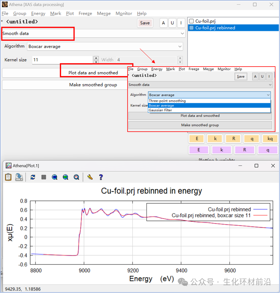The width and height of the screenshot is (280, 293).
Task: Click the Kernel size input field
Action: click(x=62, y=60)
